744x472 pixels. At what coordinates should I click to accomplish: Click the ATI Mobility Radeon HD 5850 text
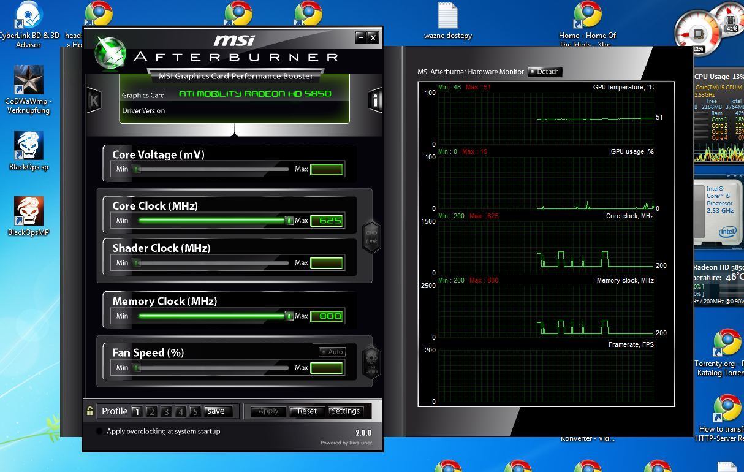point(255,94)
